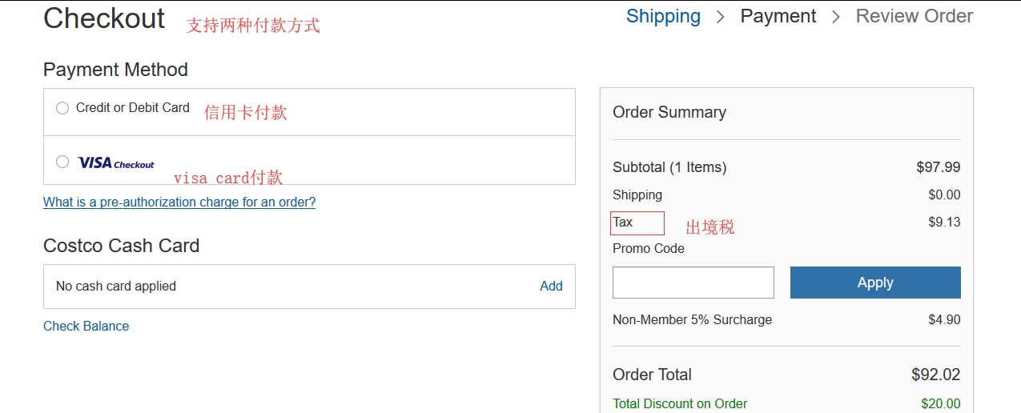This screenshot has height=413, width=1021.
Task: Click the Order Summary heading
Action: (669, 113)
